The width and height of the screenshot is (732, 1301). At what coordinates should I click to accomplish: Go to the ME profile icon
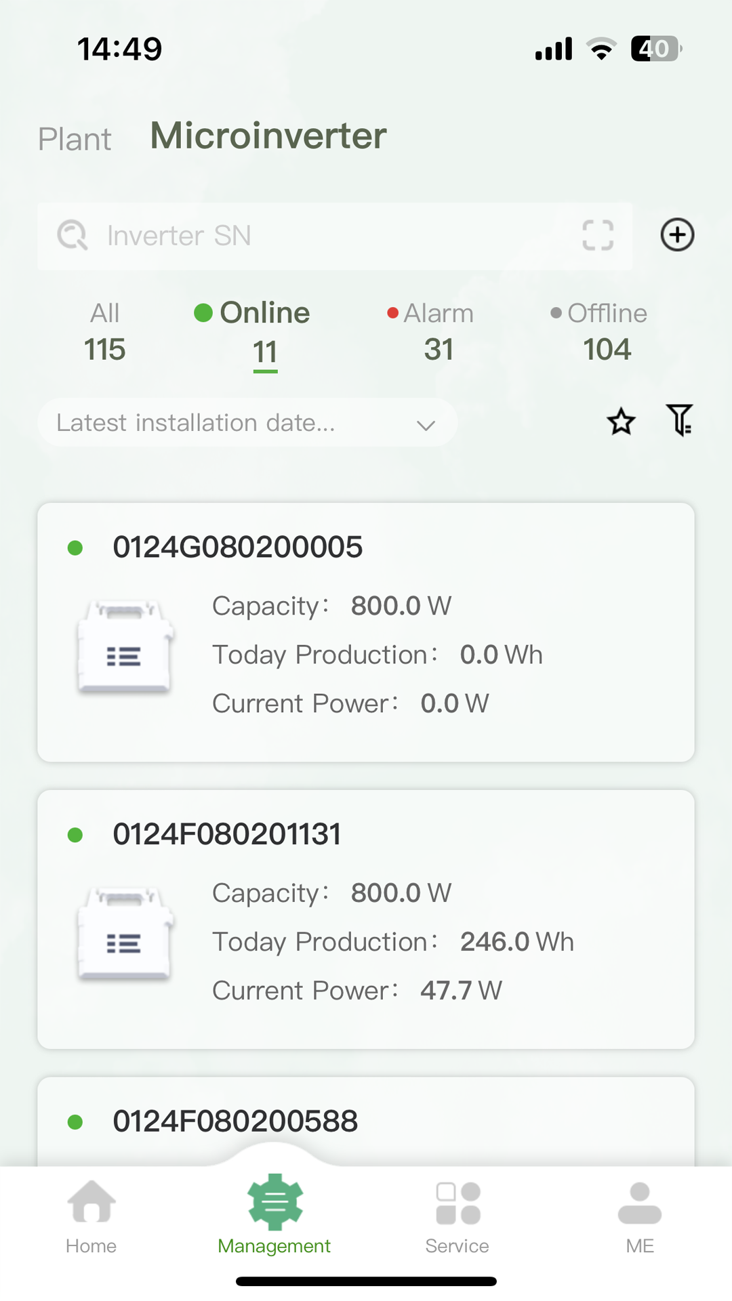(x=639, y=1204)
